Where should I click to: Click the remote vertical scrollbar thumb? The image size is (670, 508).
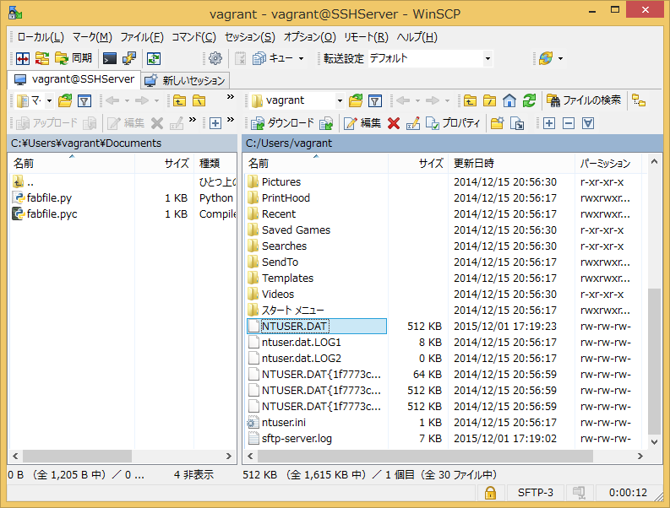(x=654, y=361)
